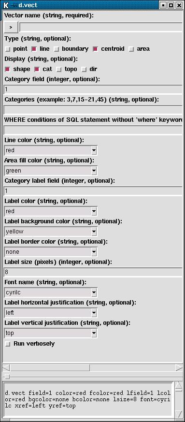The width and height of the screenshot is (185, 422).
Task: Uncheck the cat display checkbox
Action: tap(37, 69)
